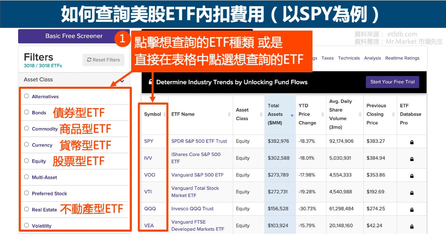Click the Reset Filters button
446x234 pixels.
click(103, 60)
